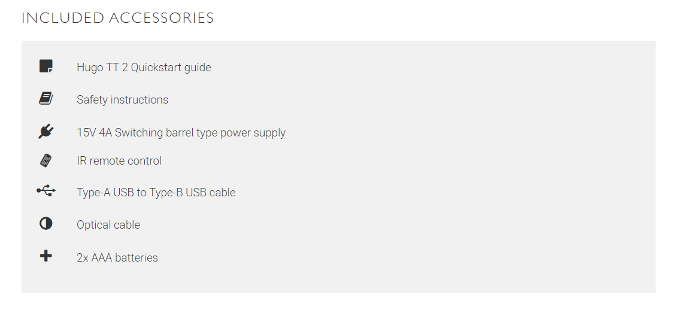Screen dimensions: 676x313
Task: Select the power supply plug icon
Action: coord(46,132)
